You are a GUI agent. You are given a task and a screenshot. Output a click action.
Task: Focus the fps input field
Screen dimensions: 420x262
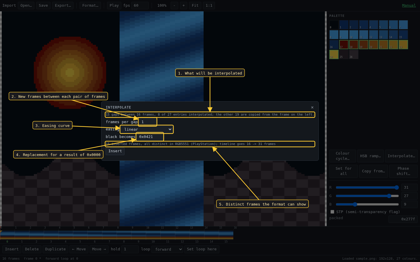(x=140, y=6)
